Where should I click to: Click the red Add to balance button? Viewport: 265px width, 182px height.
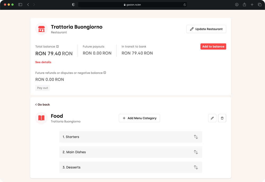pyautogui.click(x=213, y=47)
